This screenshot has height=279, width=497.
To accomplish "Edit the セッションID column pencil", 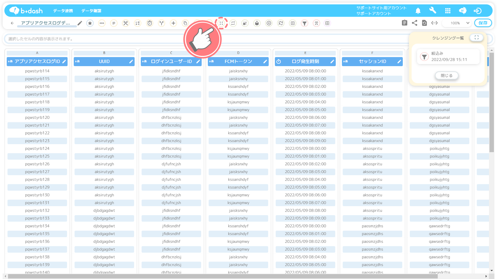I will point(399,61).
